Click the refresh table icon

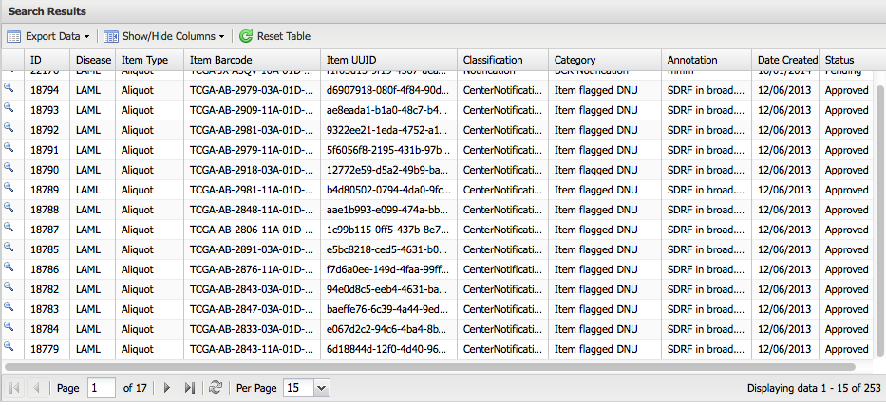click(216, 388)
